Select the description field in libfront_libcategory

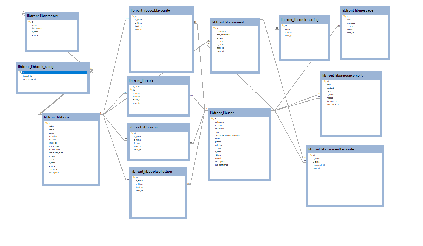(37, 29)
